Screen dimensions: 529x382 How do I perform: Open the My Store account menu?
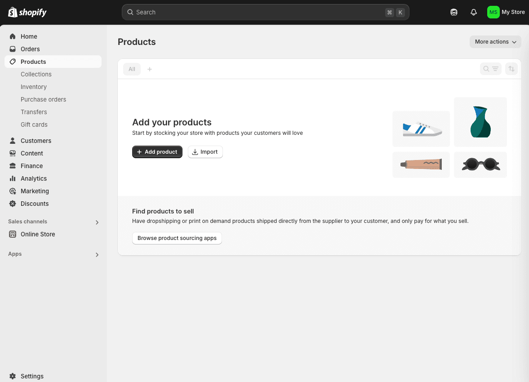(506, 12)
